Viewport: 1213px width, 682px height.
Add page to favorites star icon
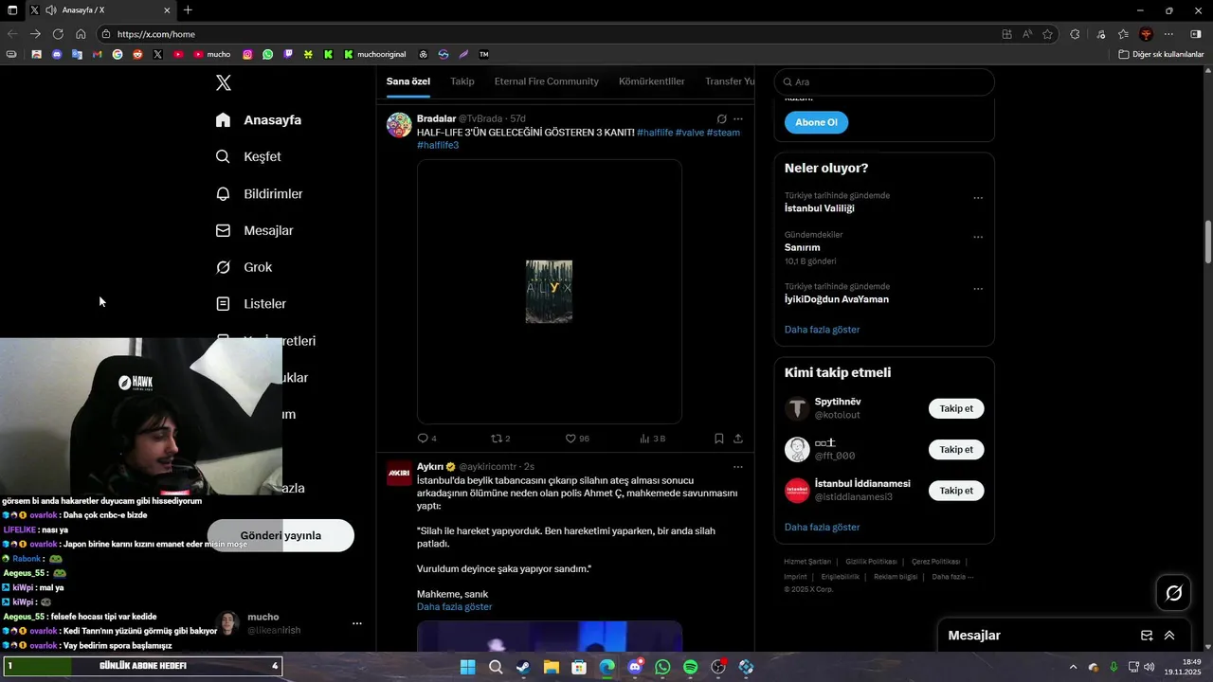pos(1047,34)
